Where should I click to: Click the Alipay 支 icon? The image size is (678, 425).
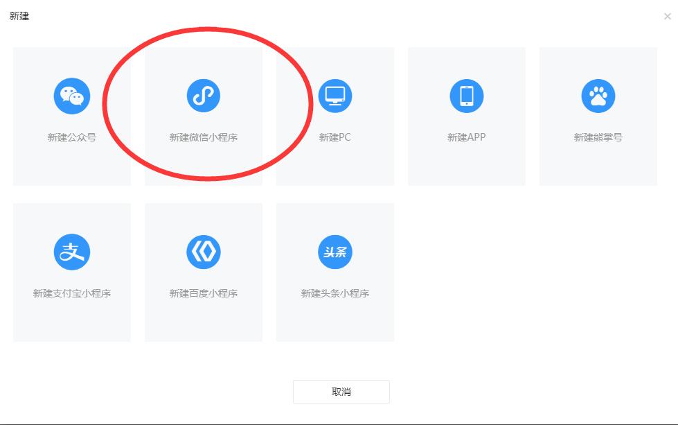(72, 252)
